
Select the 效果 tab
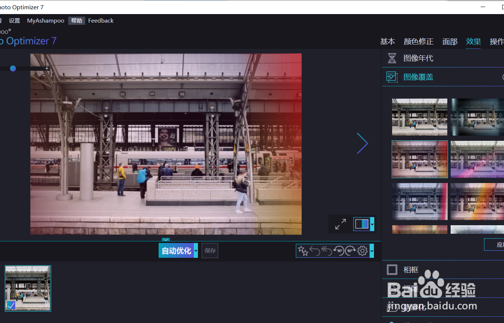[x=474, y=41]
